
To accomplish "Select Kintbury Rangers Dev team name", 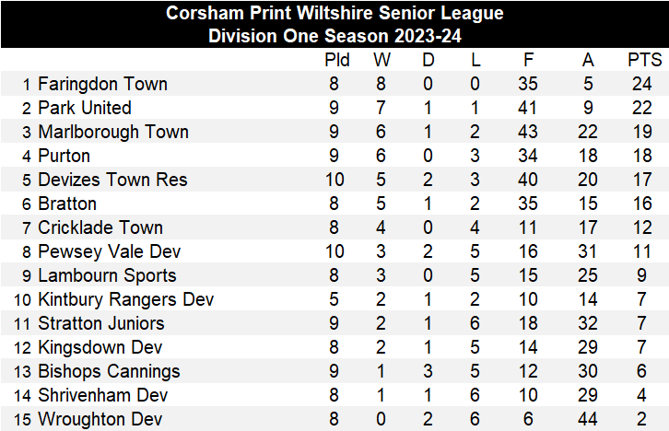I will (x=125, y=299).
